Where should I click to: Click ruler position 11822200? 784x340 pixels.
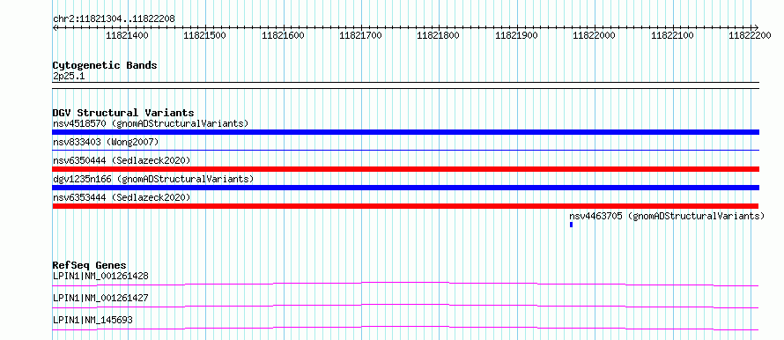(x=750, y=35)
